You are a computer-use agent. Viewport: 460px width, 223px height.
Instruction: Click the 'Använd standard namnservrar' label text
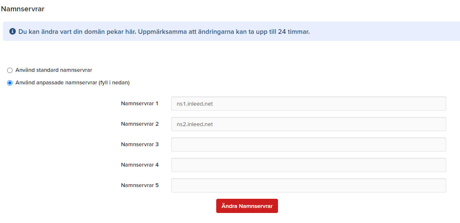pos(53,70)
